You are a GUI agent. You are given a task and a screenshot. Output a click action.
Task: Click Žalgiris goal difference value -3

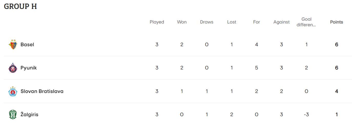click(306, 114)
